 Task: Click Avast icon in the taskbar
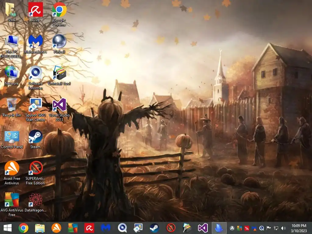pos(56,228)
